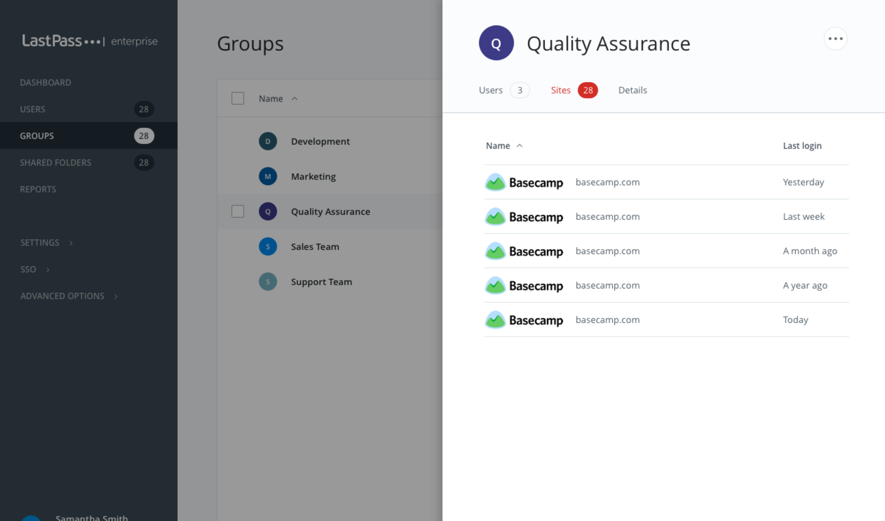Open Reports in the sidebar
The height and width of the screenshot is (521, 885).
pos(38,189)
